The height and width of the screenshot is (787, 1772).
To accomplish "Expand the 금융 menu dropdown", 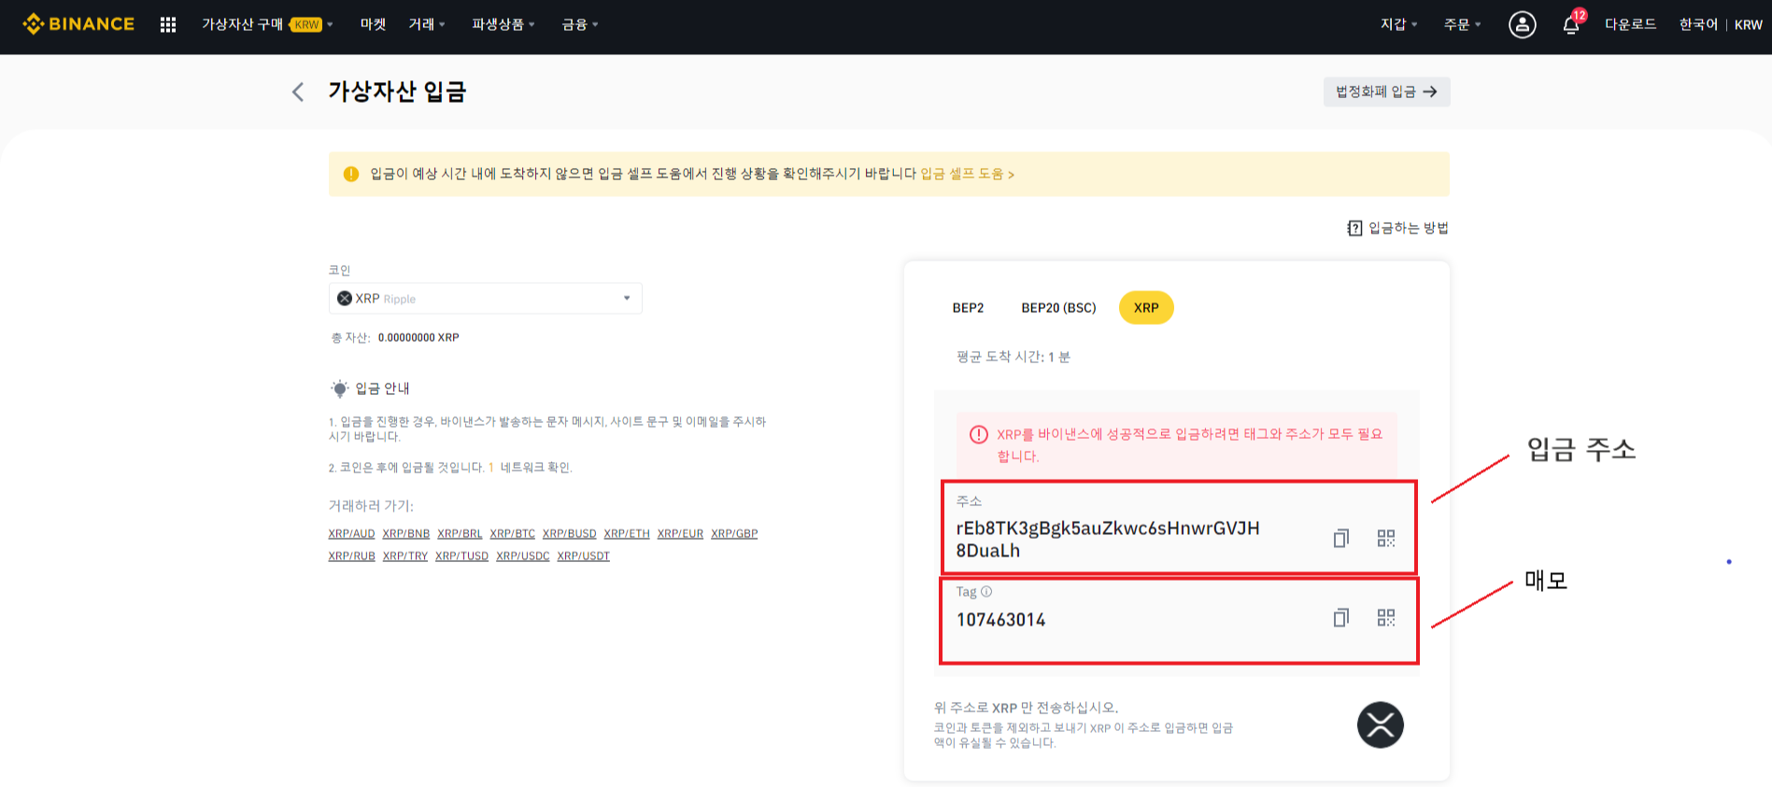I will pyautogui.click(x=580, y=24).
